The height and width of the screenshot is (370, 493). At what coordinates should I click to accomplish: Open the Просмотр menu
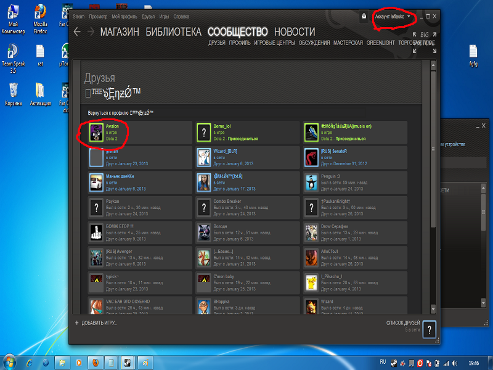98,17
